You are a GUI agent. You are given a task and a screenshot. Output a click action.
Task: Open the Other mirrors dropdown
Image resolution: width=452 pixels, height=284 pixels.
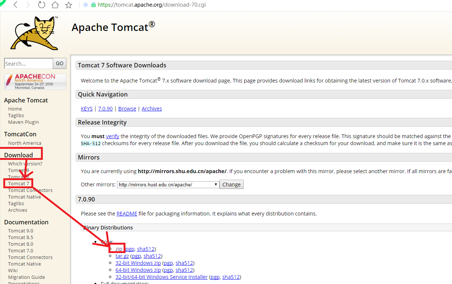pos(168,185)
